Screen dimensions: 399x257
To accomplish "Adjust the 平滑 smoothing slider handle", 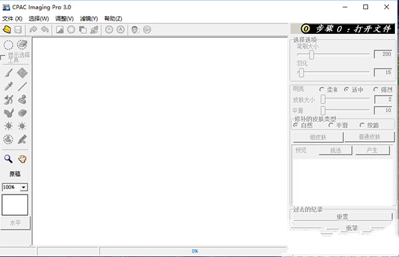I will pyautogui.click(x=323, y=110).
